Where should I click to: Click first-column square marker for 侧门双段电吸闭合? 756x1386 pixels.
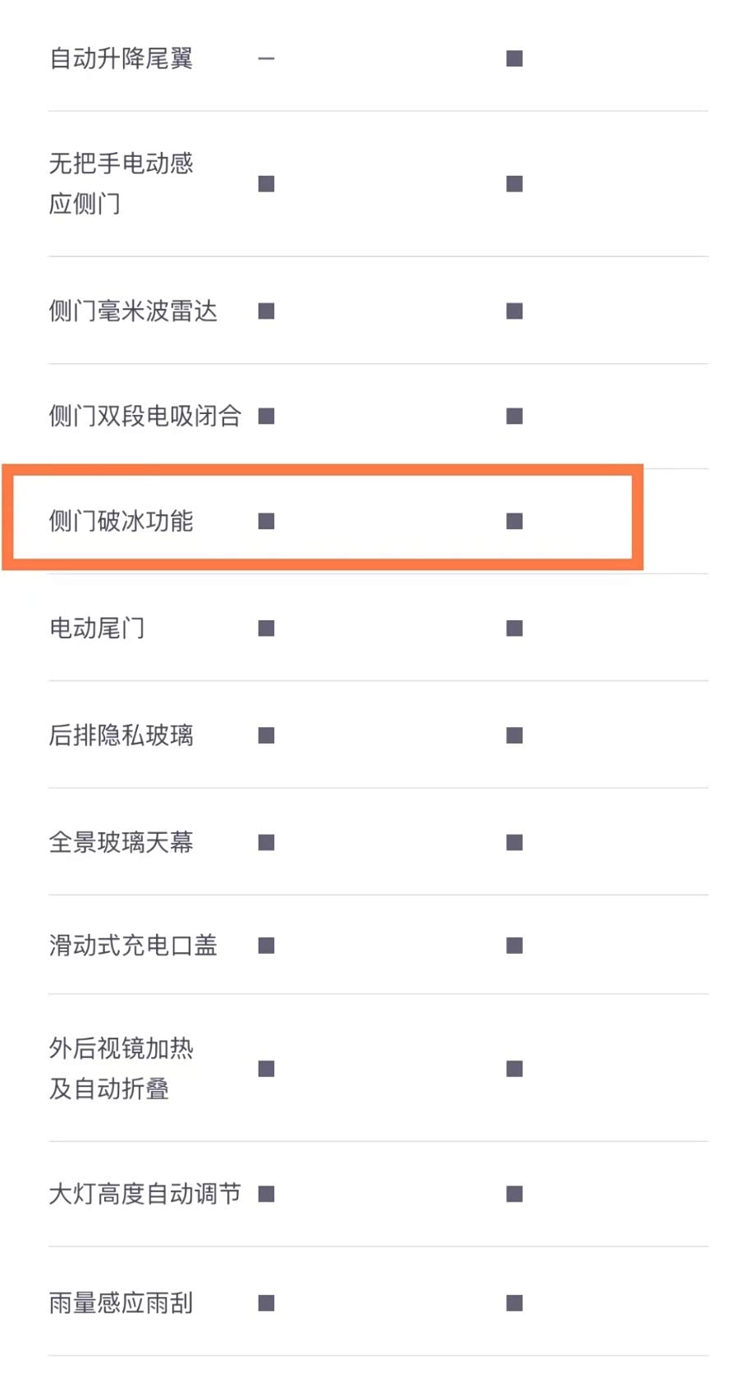(x=266, y=417)
